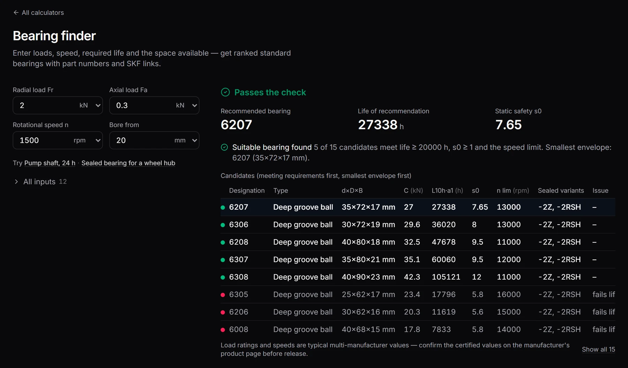Viewport: 628px width, 368px height.
Task: Click the 16000 rpm limit for 6305
Action: [x=509, y=295]
